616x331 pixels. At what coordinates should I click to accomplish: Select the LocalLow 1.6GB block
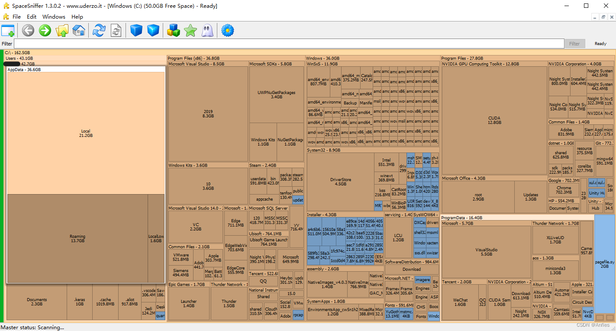156,238
